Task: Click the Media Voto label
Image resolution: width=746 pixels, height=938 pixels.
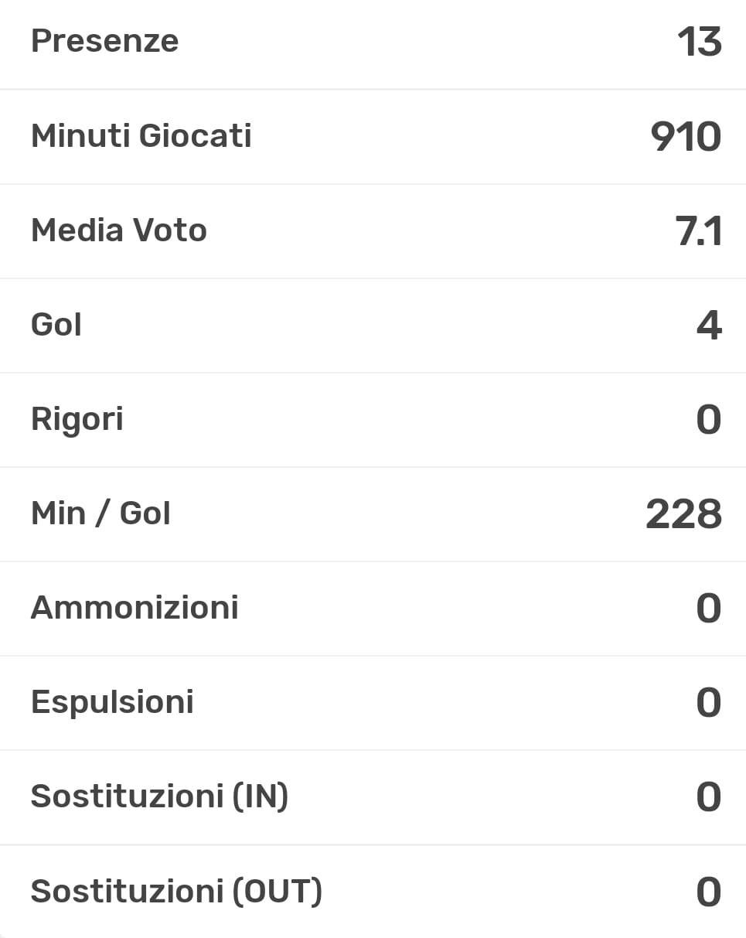Action: (119, 230)
